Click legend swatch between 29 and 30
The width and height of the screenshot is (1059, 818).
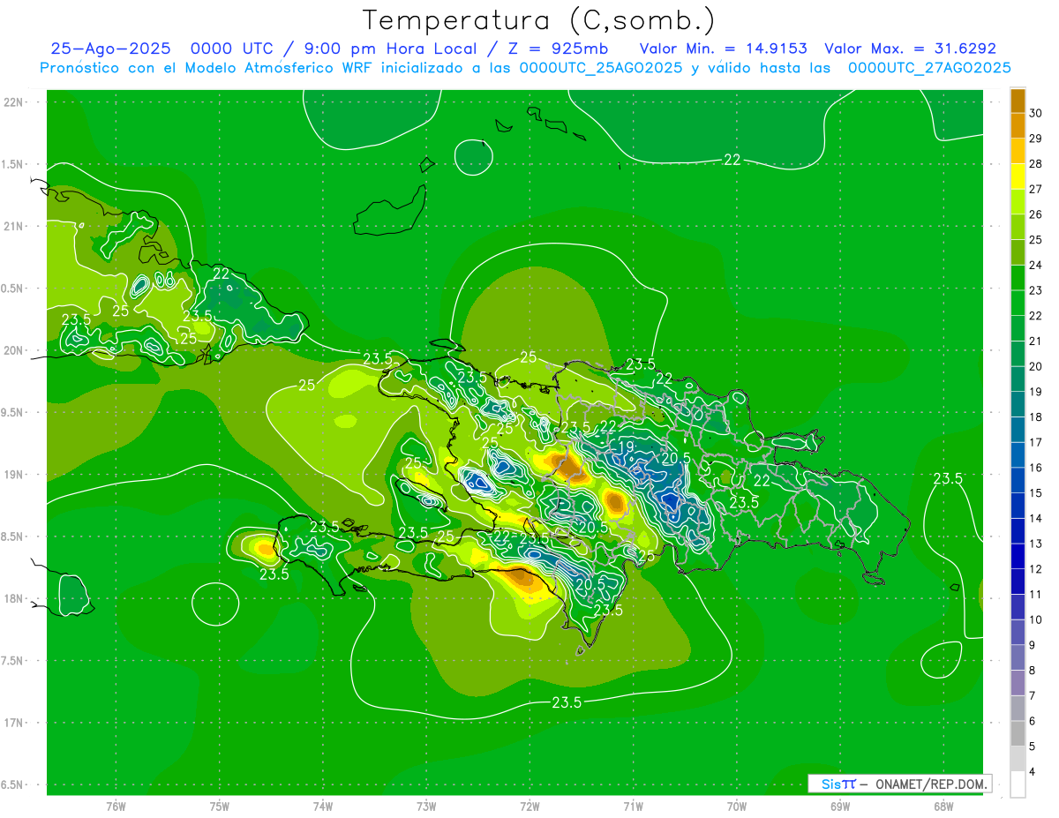[1018, 126]
